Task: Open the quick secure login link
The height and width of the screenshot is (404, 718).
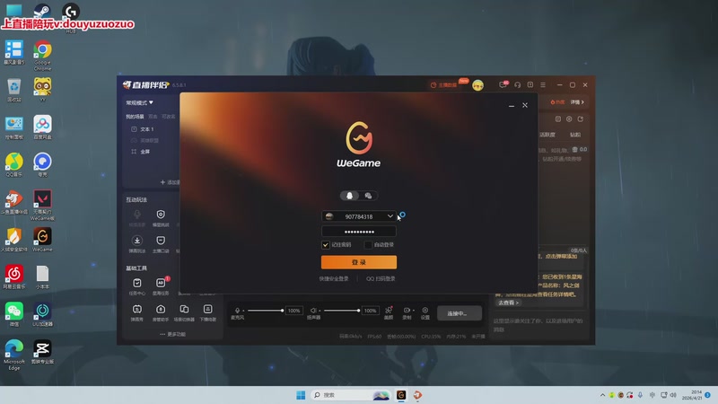Action: pyautogui.click(x=334, y=278)
